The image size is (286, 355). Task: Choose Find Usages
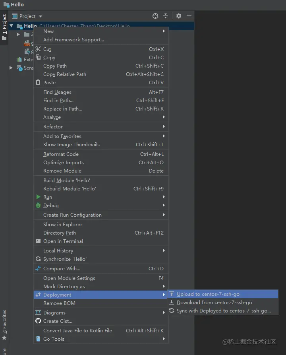pos(101,92)
